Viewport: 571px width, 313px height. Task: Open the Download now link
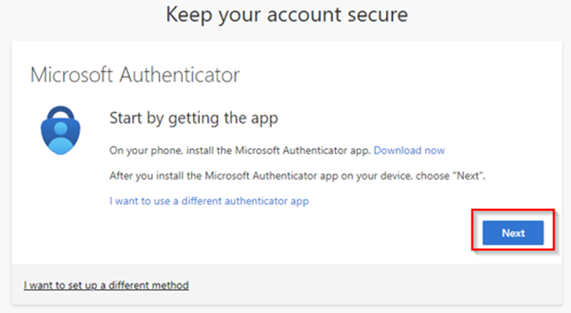[409, 150]
